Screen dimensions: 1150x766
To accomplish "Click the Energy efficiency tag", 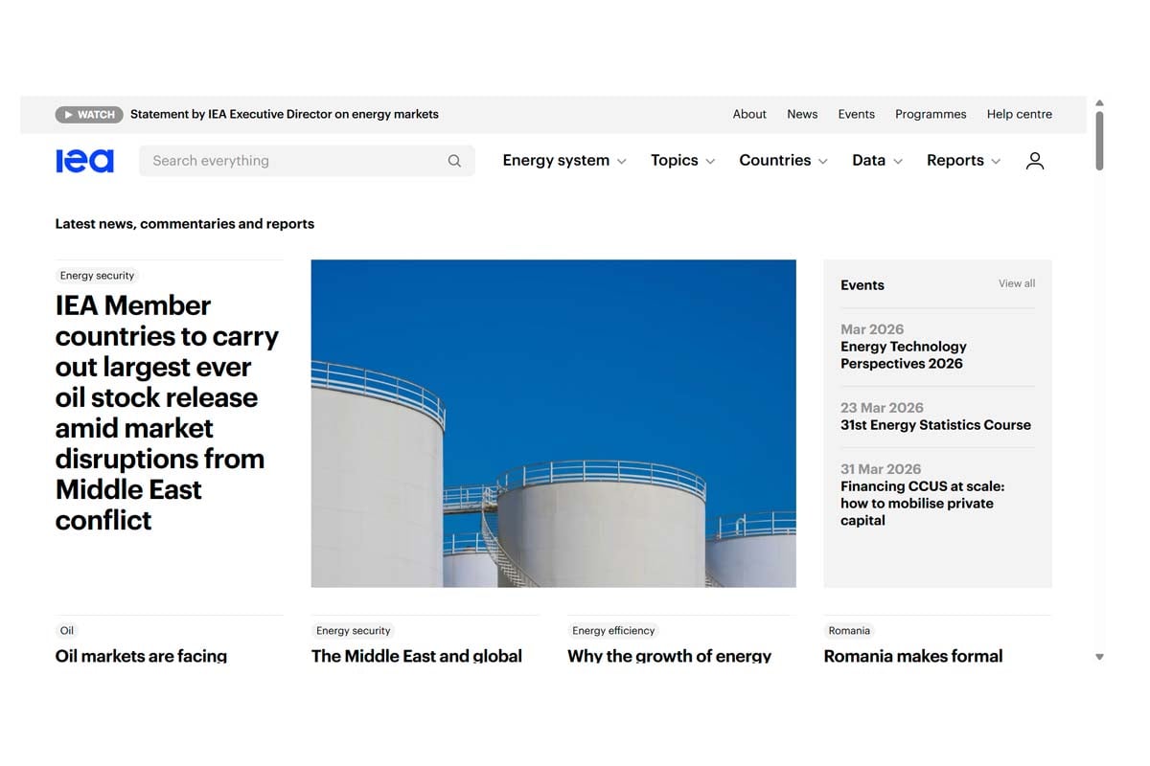I will coord(613,631).
